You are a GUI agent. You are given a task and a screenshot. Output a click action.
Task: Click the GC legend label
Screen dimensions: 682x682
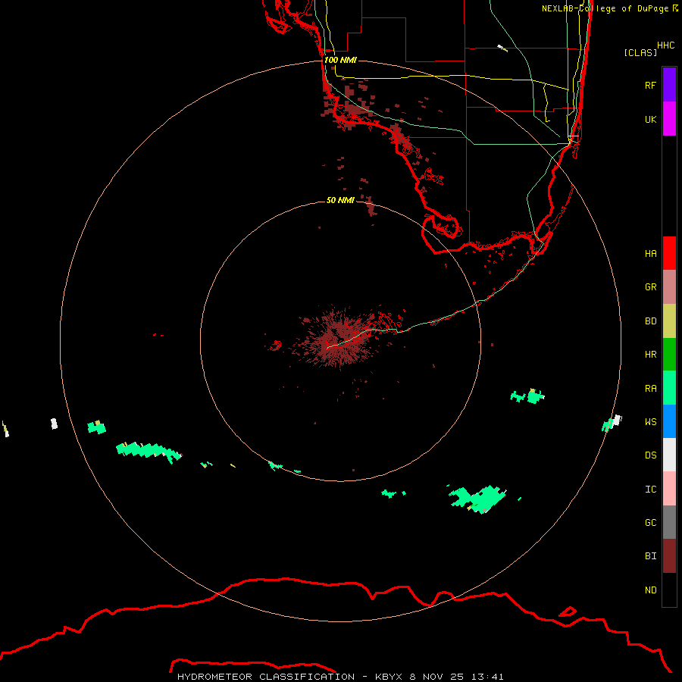[x=650, y=522]
